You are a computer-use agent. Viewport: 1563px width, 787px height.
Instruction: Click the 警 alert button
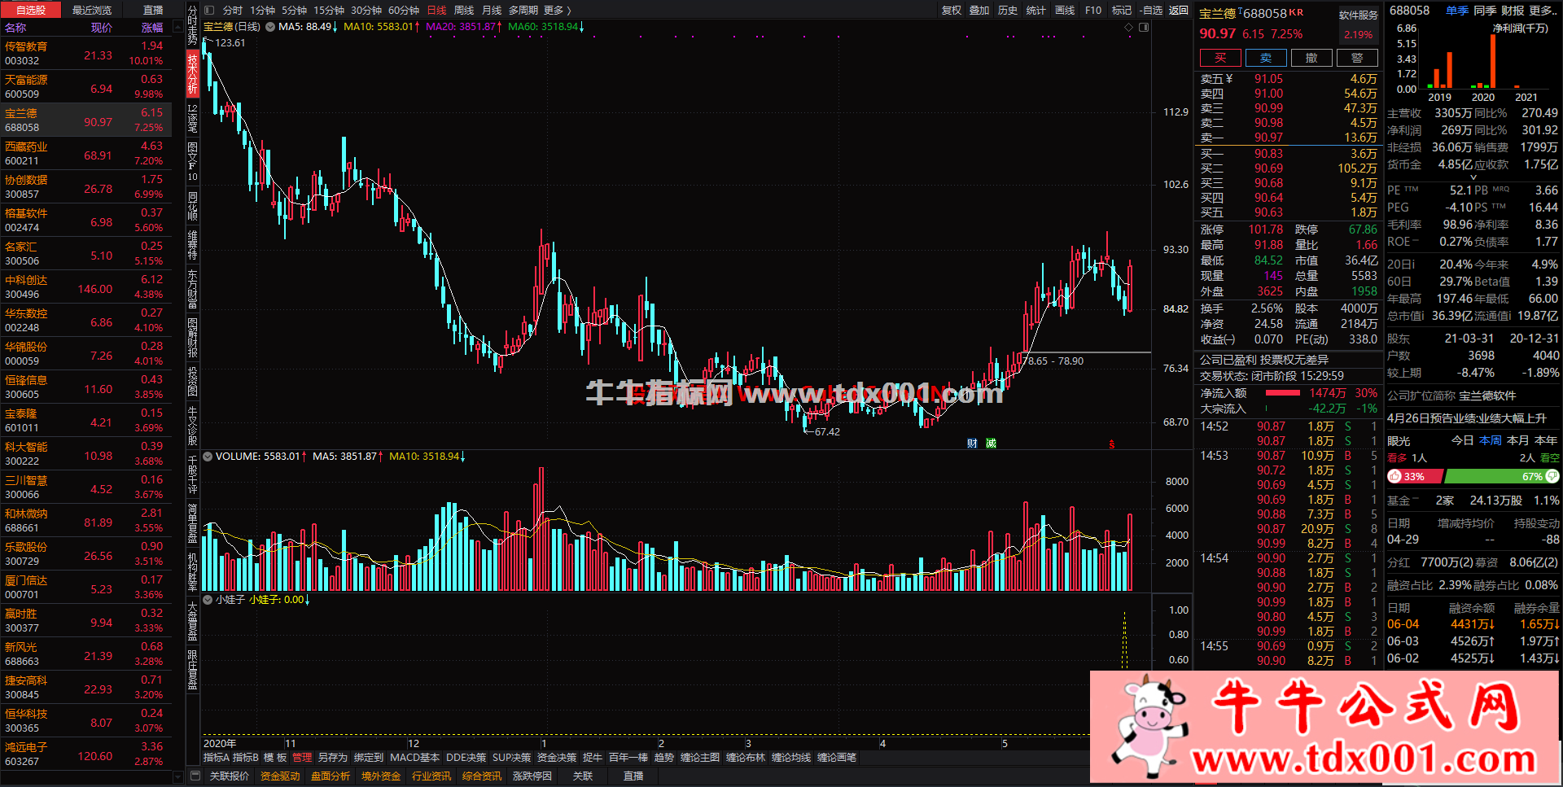[1357, 58]
